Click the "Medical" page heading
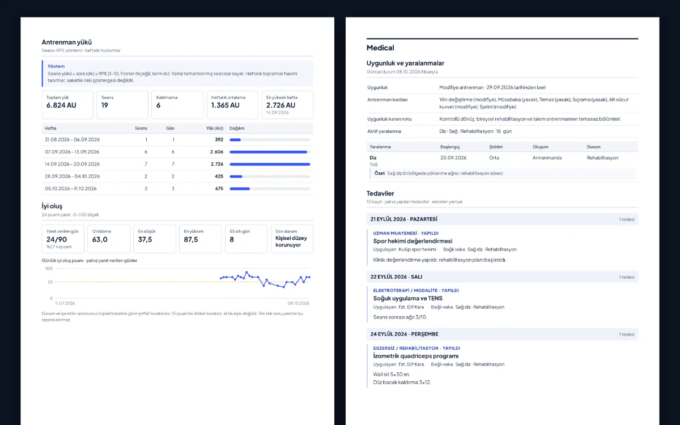Screen dimensions: 680x425 380,48
